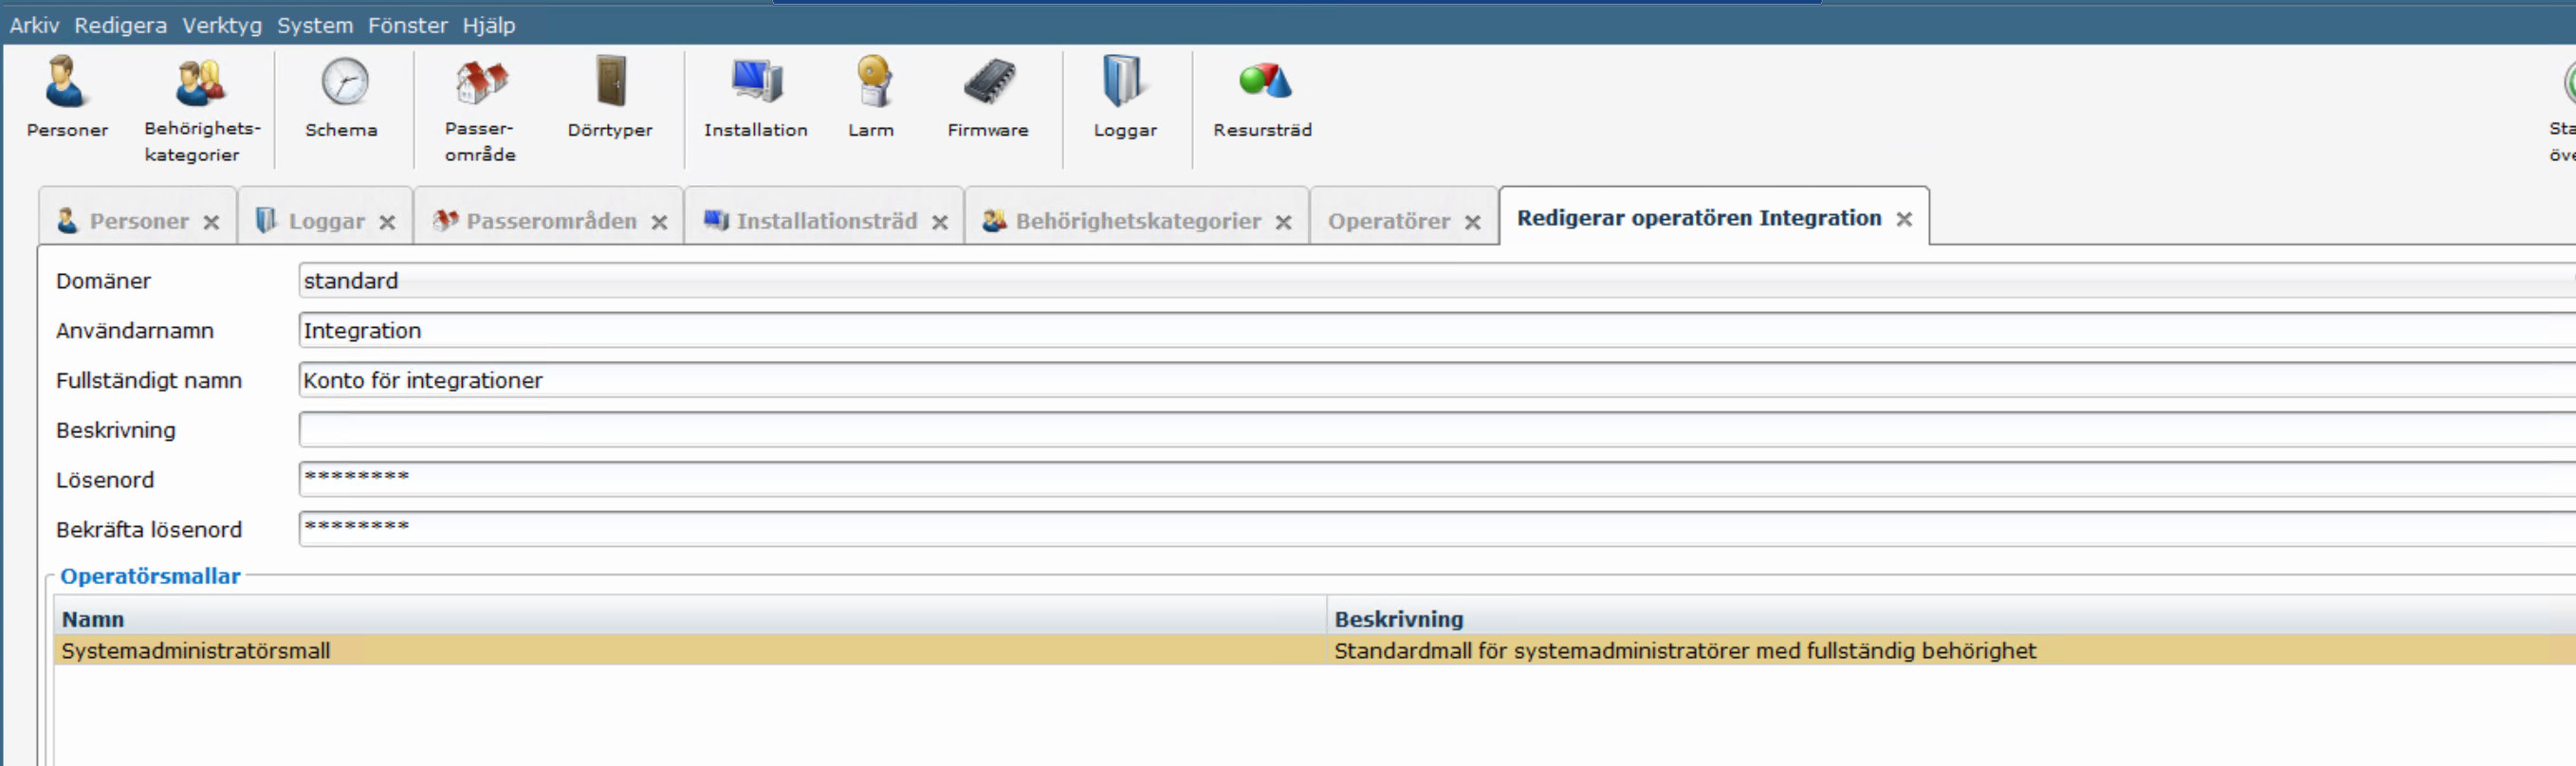
Task: Open the Verktyg menu
Action: pyautogui.click(x=222, y=25)
